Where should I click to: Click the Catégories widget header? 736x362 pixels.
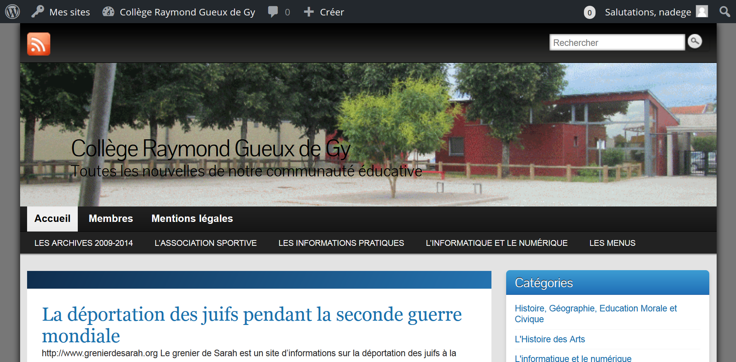608,283
